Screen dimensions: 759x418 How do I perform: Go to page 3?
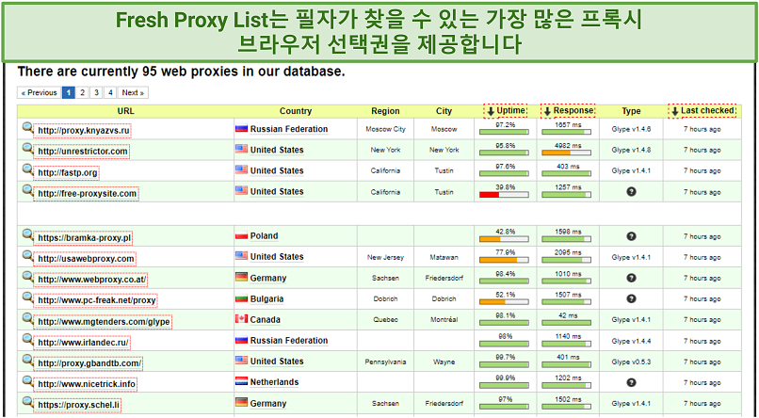pos(96,92)
